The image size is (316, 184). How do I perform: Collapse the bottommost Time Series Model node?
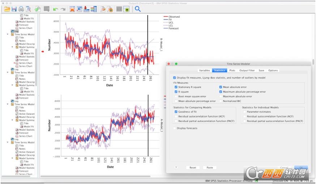[x=8, y=143]
